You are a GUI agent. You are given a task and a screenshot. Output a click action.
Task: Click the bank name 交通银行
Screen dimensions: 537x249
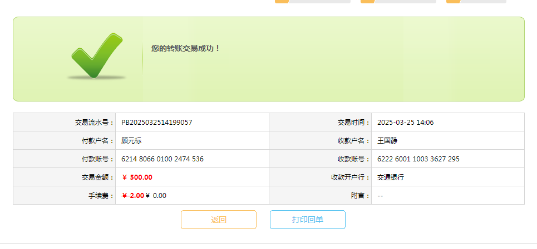(x=391, y=177)
